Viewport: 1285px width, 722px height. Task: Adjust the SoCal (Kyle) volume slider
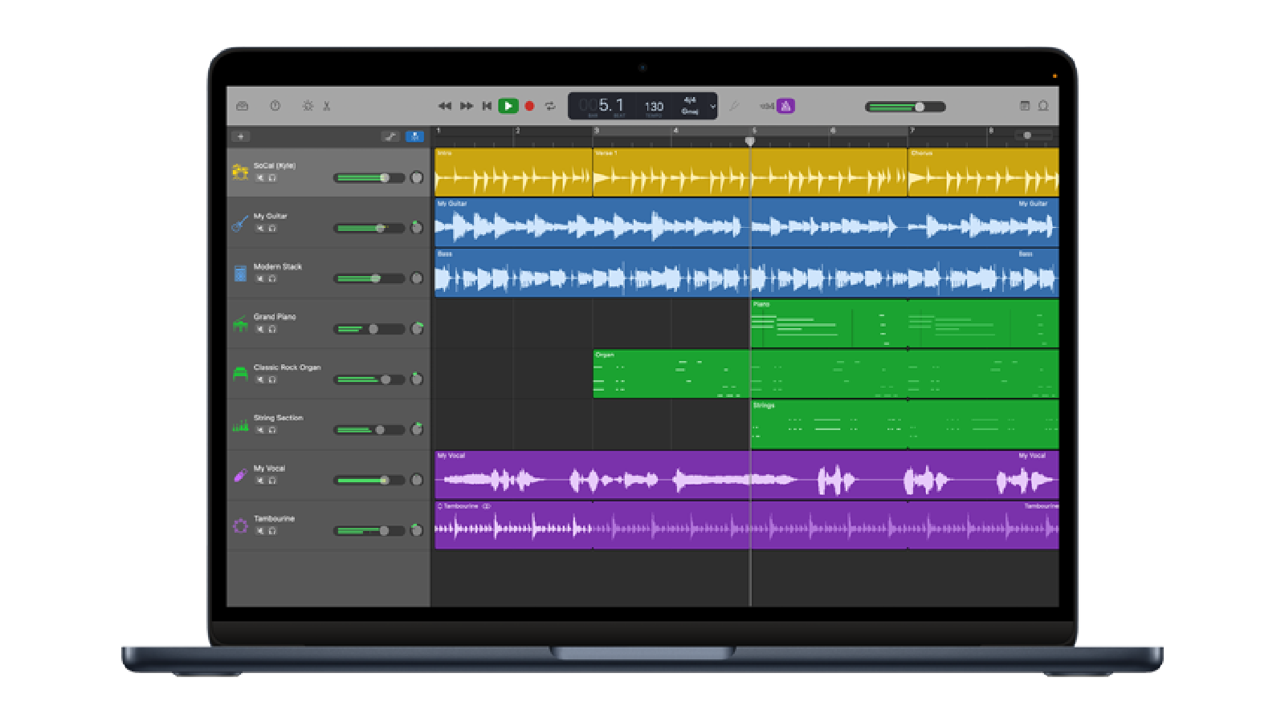(x=369, y=178)
